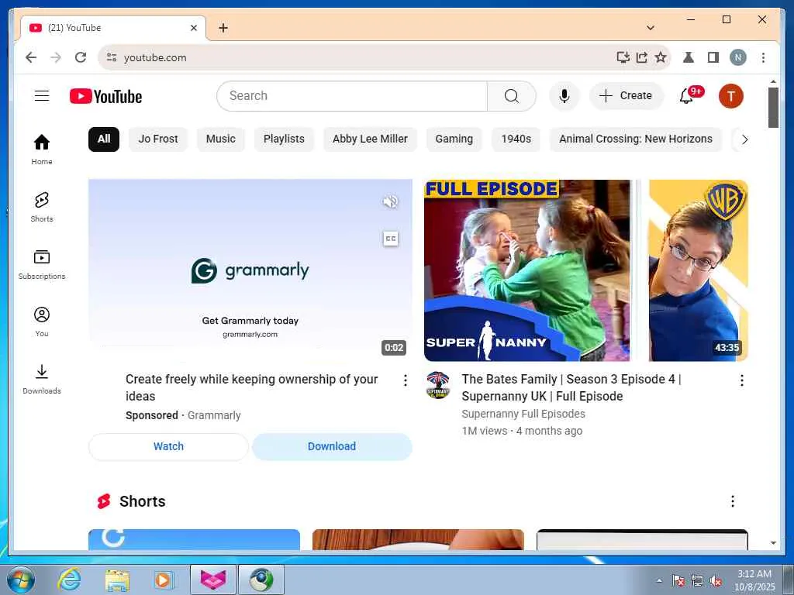Open browser side panel icon
The image size is (794, 595).
click(713, 57)
